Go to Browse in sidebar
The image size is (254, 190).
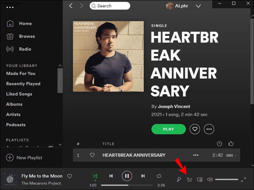(27, 36)
